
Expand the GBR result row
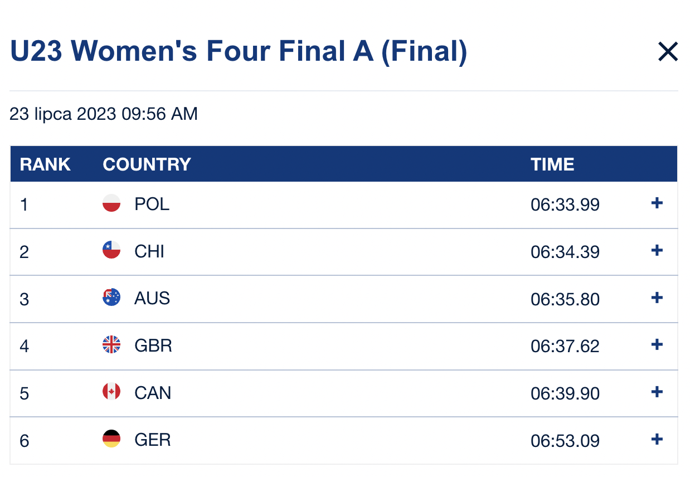[x=657, y=345]
